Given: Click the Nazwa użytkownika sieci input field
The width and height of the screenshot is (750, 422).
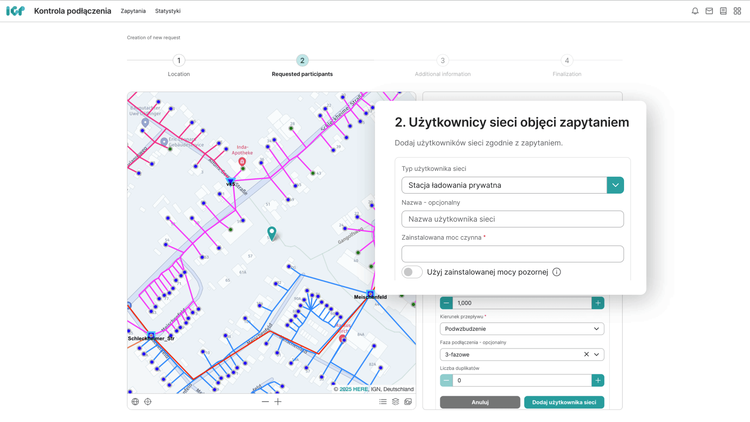Looking at the screenshot, I should pos(512,219).
